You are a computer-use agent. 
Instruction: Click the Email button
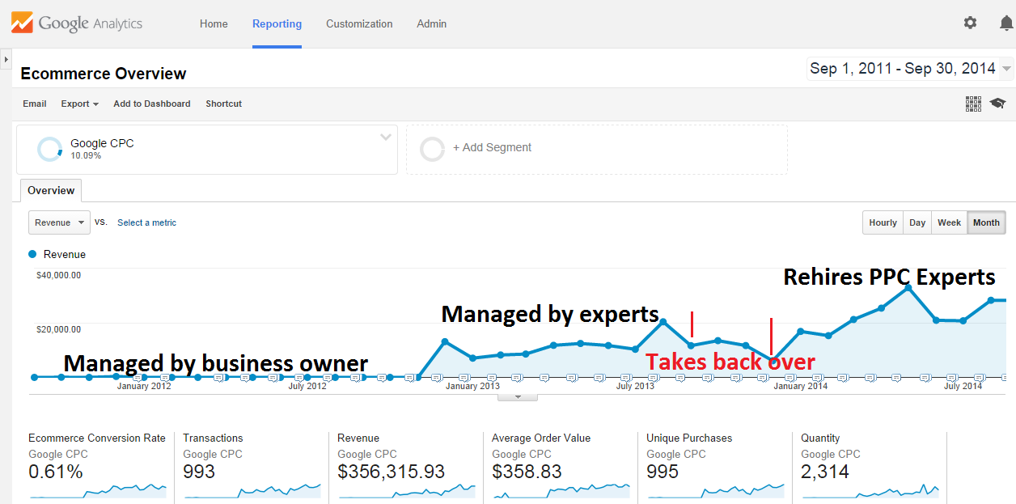(x=35, y=104)
